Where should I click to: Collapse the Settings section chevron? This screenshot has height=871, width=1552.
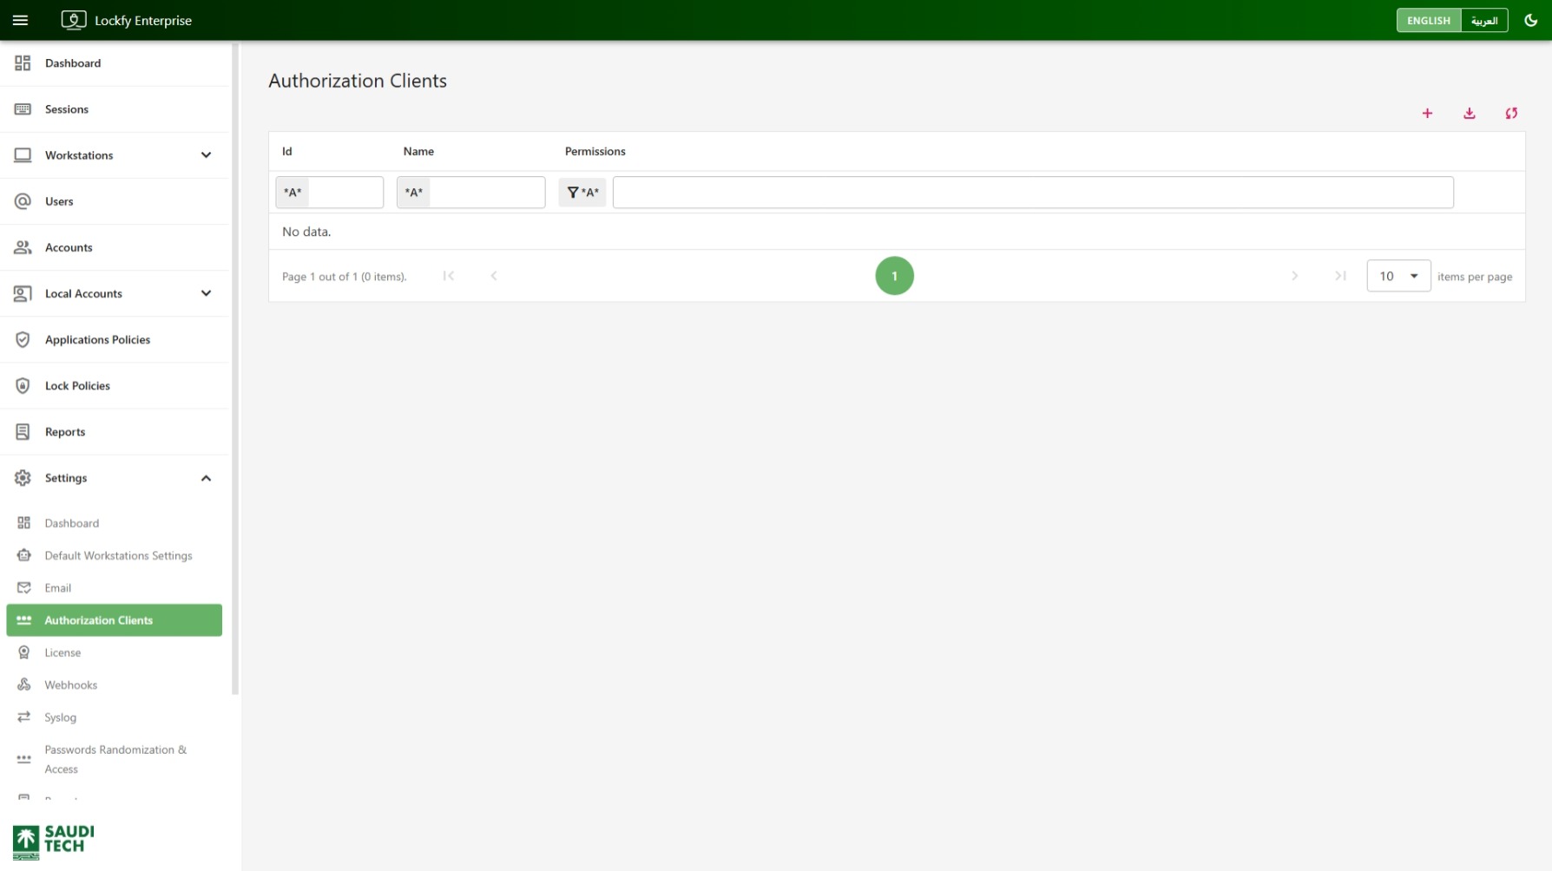click(206, 478)
